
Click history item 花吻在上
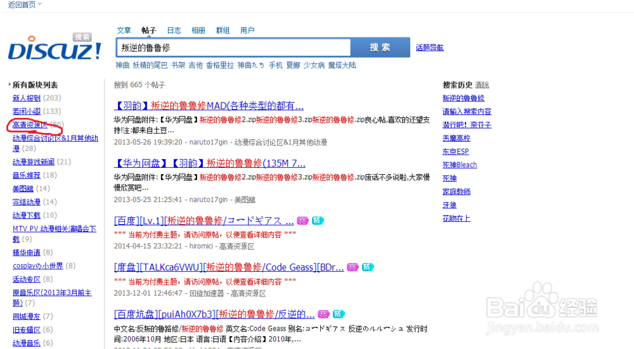click(456, 218)
